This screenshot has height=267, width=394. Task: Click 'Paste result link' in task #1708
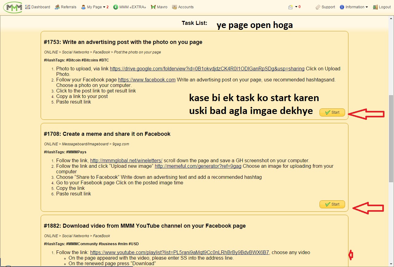(74, 194)
